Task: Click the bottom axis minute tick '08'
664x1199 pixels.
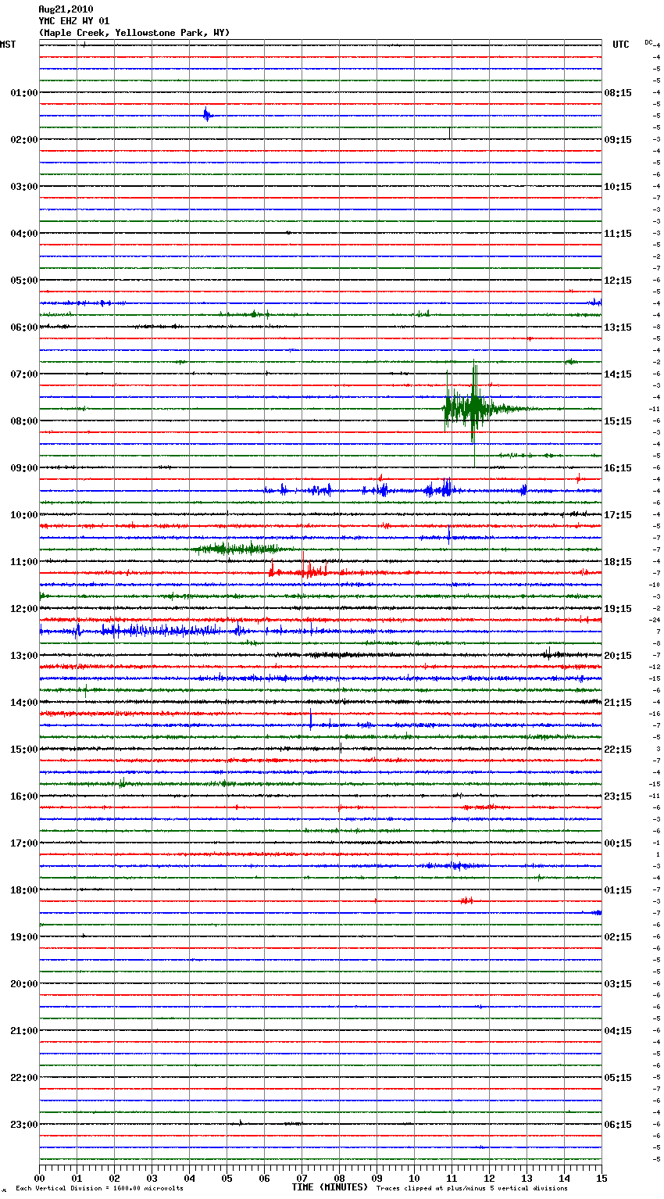Action: pyautogui.click(x=339, y=1178)
